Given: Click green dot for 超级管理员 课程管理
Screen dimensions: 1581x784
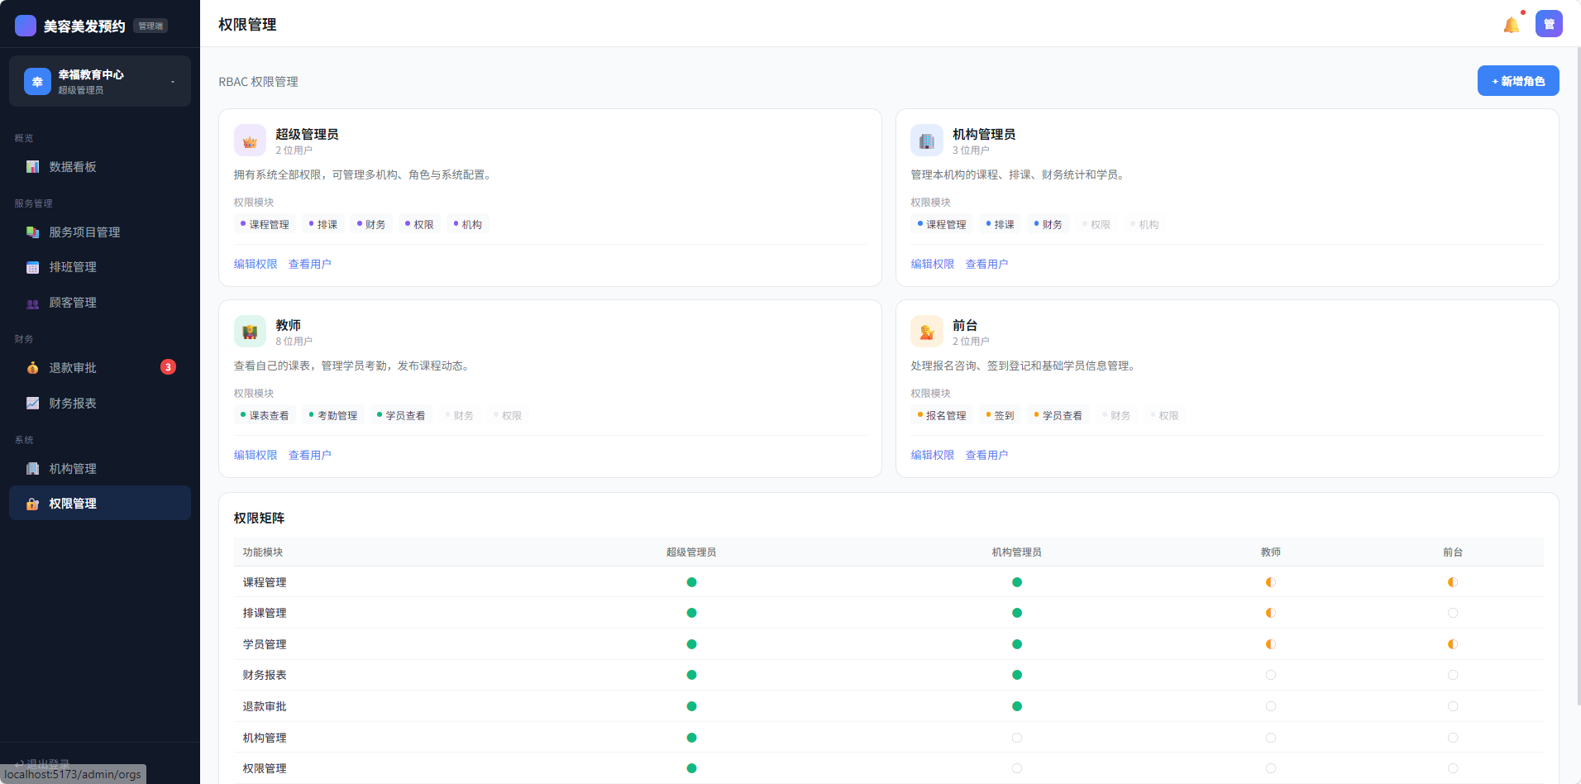Looking at the screenshot, I should (x=691, y=582).
